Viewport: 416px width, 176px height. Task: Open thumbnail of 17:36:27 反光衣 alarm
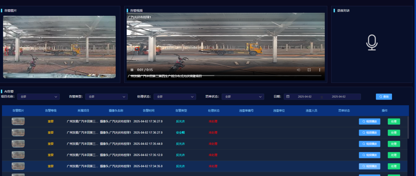coord(18,121)
